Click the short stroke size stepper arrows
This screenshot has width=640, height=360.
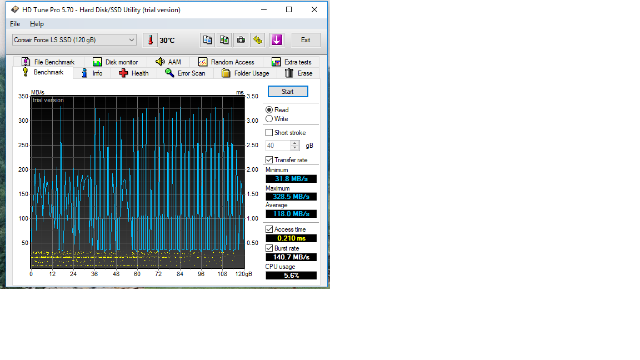click(x=295, y=146)
